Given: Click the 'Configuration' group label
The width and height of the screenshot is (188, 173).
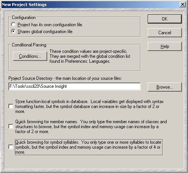Looking at the screenshot, I should [x=24, y=17].
